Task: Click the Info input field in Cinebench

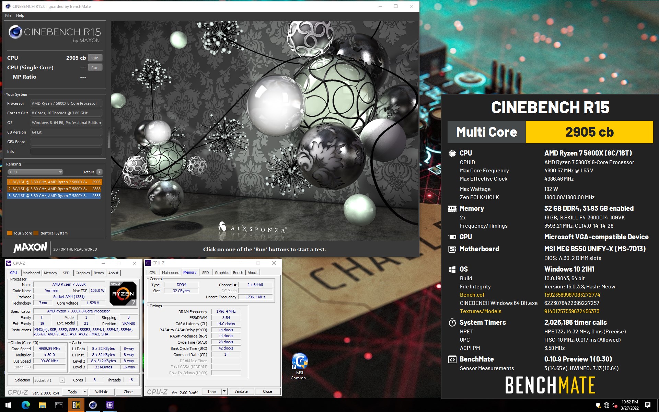Action: 66,151
